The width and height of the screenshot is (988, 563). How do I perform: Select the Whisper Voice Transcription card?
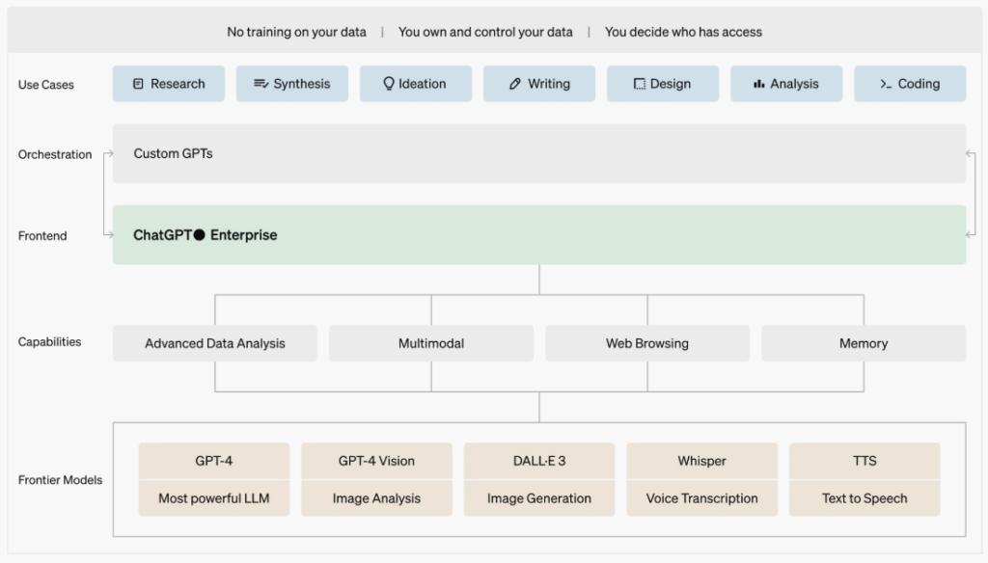[x=701, y=479]
